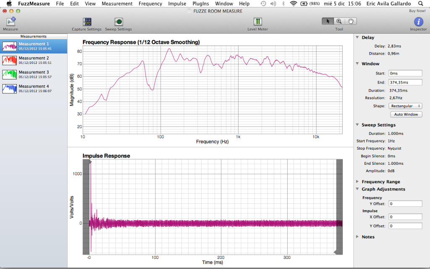Open the window Shape dropdown
This screenshot has height=269, width=430.
click(x=405, y=106)
